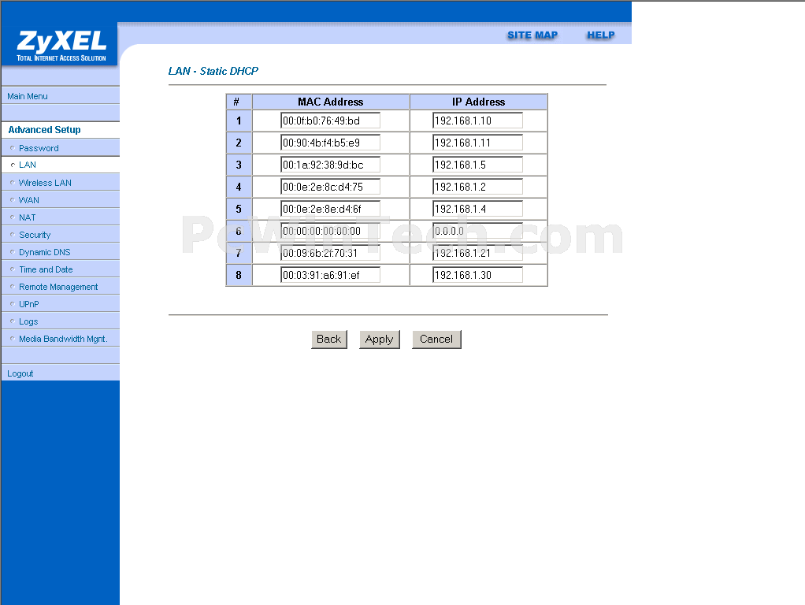805x605 pixels.
Task: Click MAC address field 00:09:6b:2f:70:31
Action: coord(331,253)
